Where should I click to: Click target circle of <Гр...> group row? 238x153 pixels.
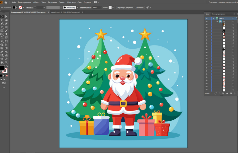(233, 21)
